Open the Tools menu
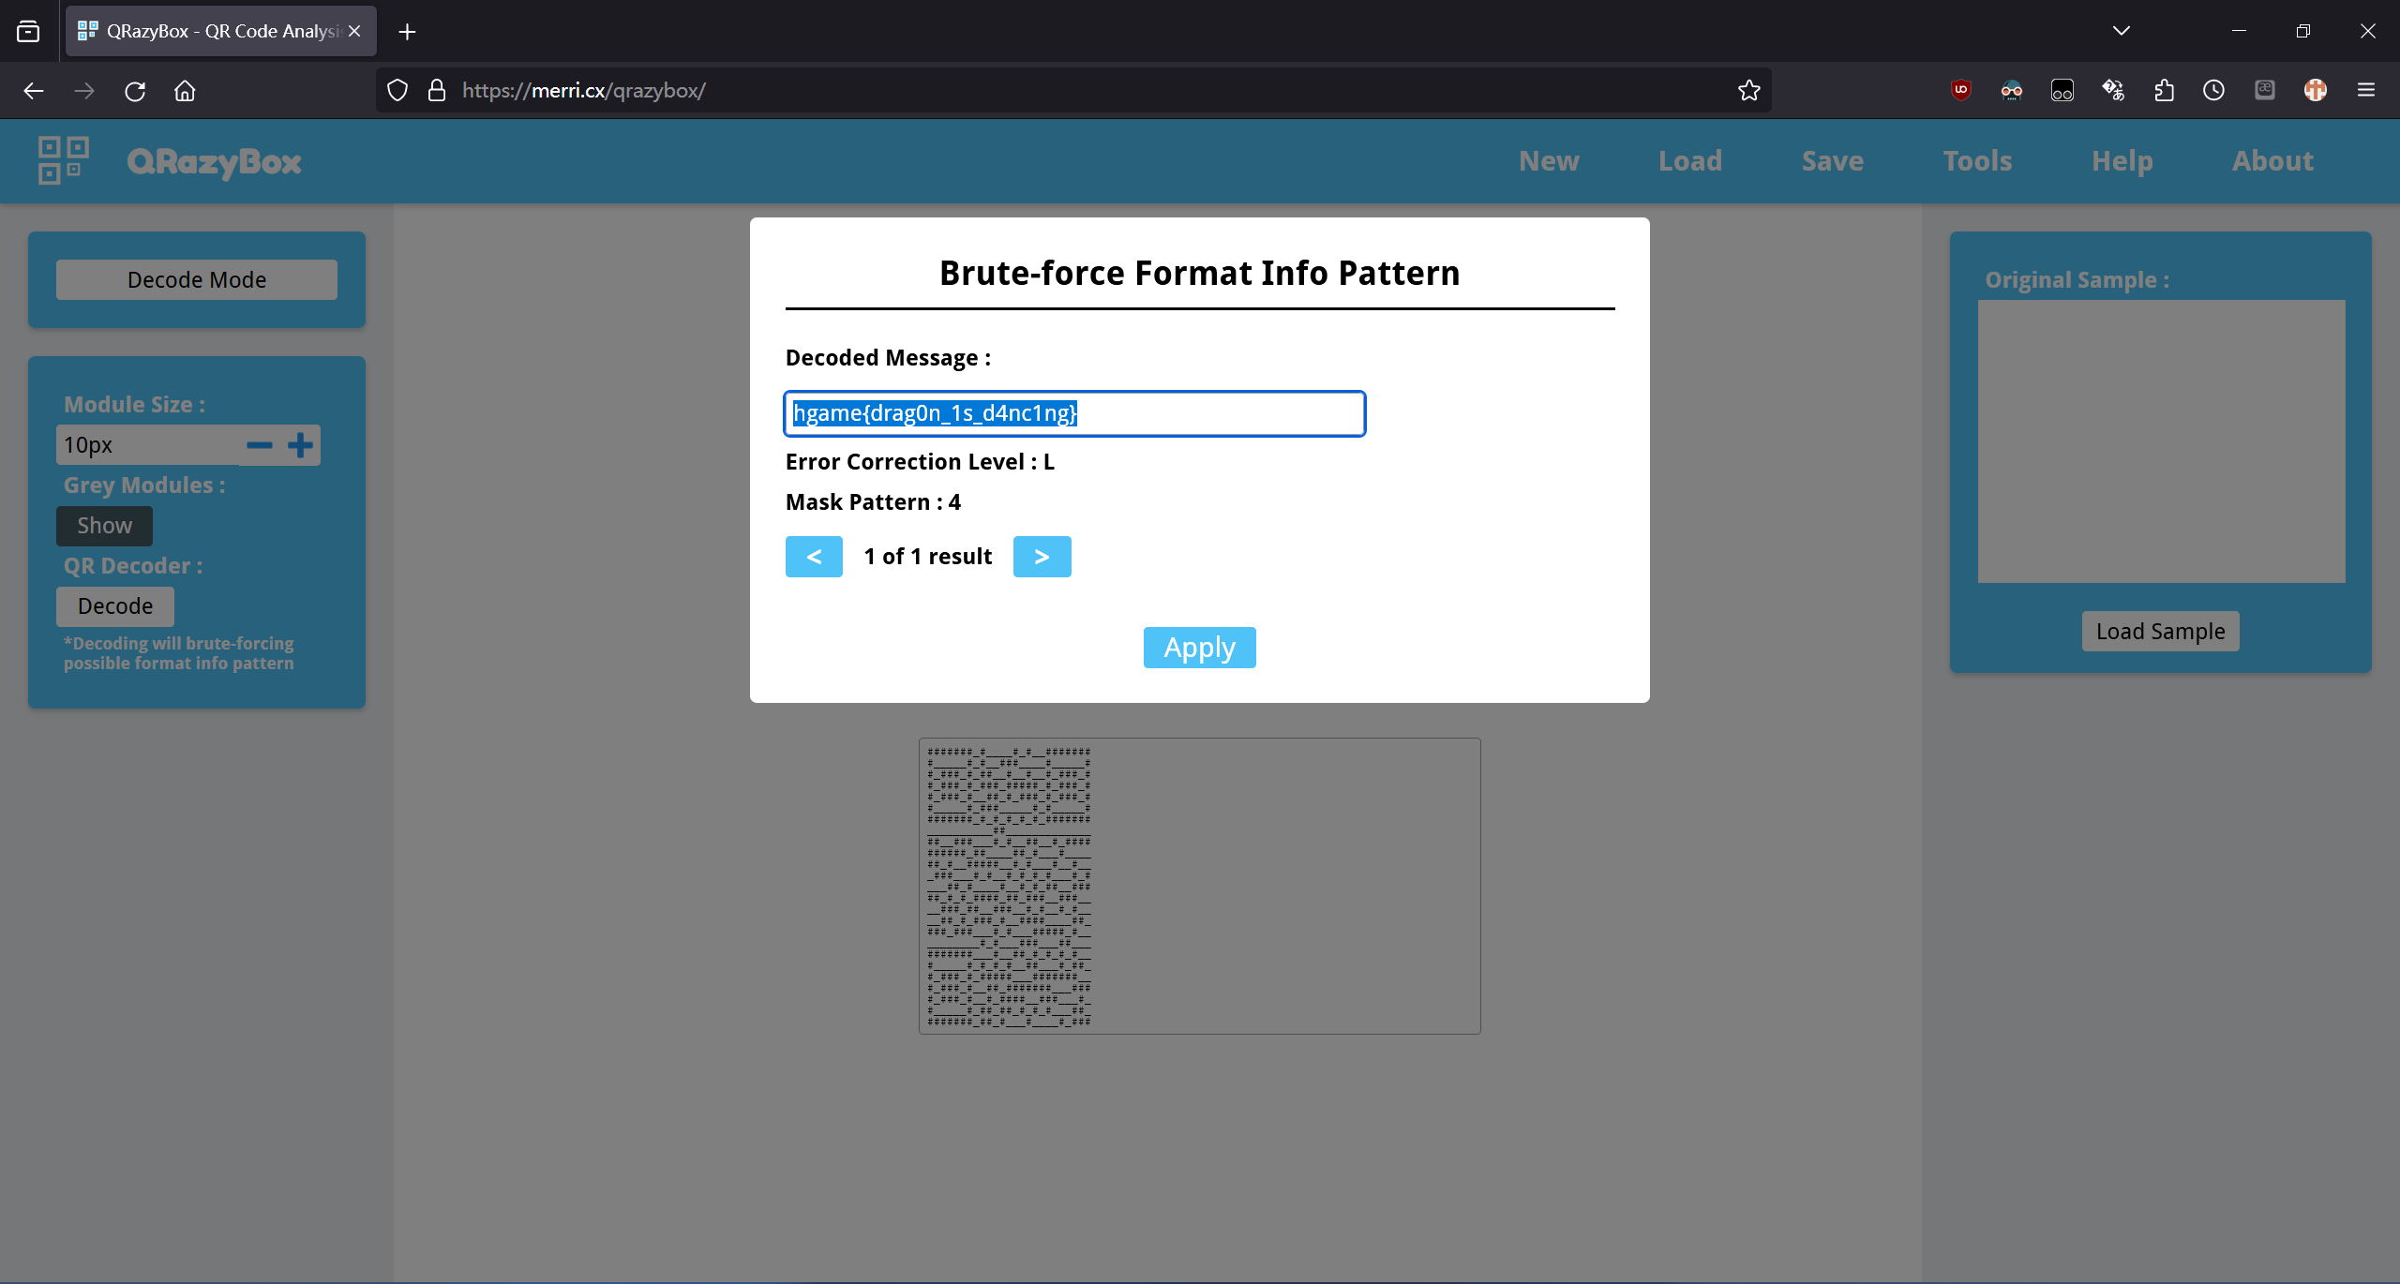2400x1284 pixels. click(x=1977, y=160)
